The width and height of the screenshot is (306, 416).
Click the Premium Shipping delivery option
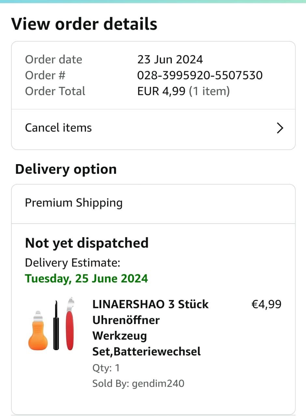click(74, 203)
